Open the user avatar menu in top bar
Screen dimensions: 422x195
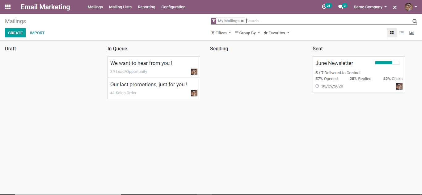pos(411,7)
